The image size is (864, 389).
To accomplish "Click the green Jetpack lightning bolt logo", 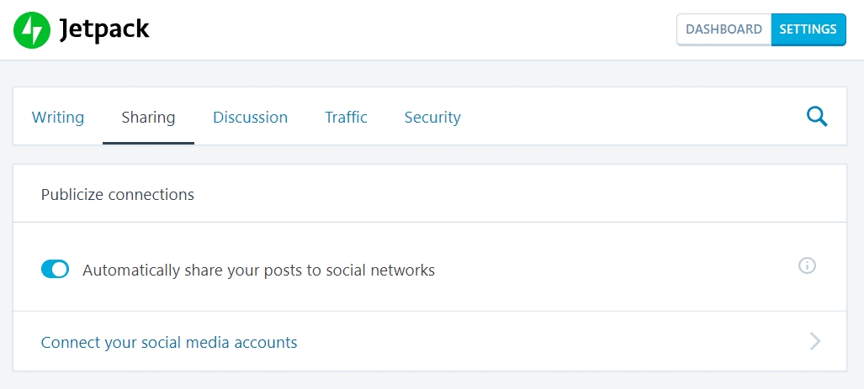I will [32, 30].
